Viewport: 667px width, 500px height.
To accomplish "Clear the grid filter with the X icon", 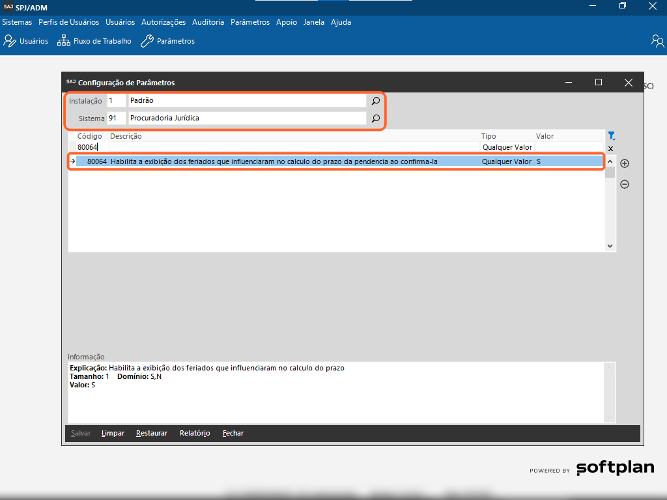I will click(610, 148).
